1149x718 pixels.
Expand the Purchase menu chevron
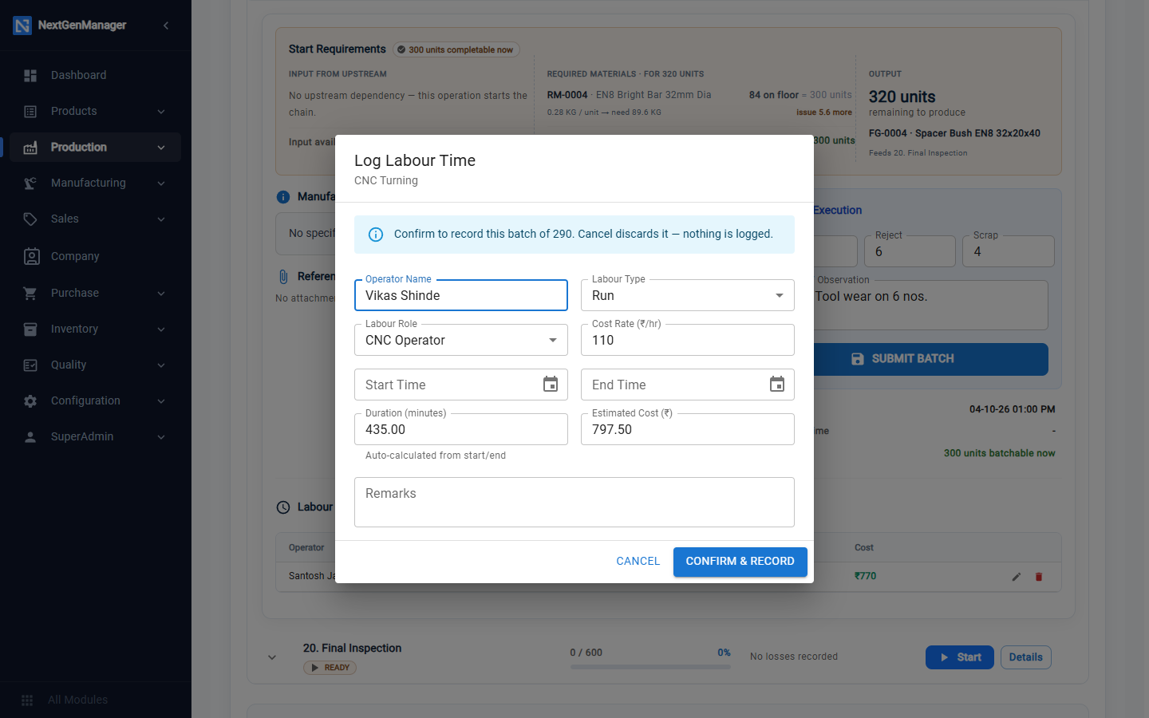click(161, 294)
